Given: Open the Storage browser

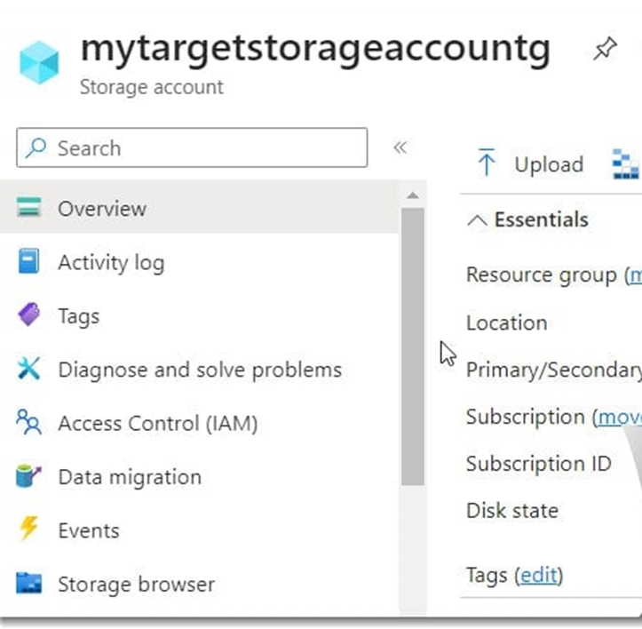Looking at the screenshot, I should pos(199,583).
